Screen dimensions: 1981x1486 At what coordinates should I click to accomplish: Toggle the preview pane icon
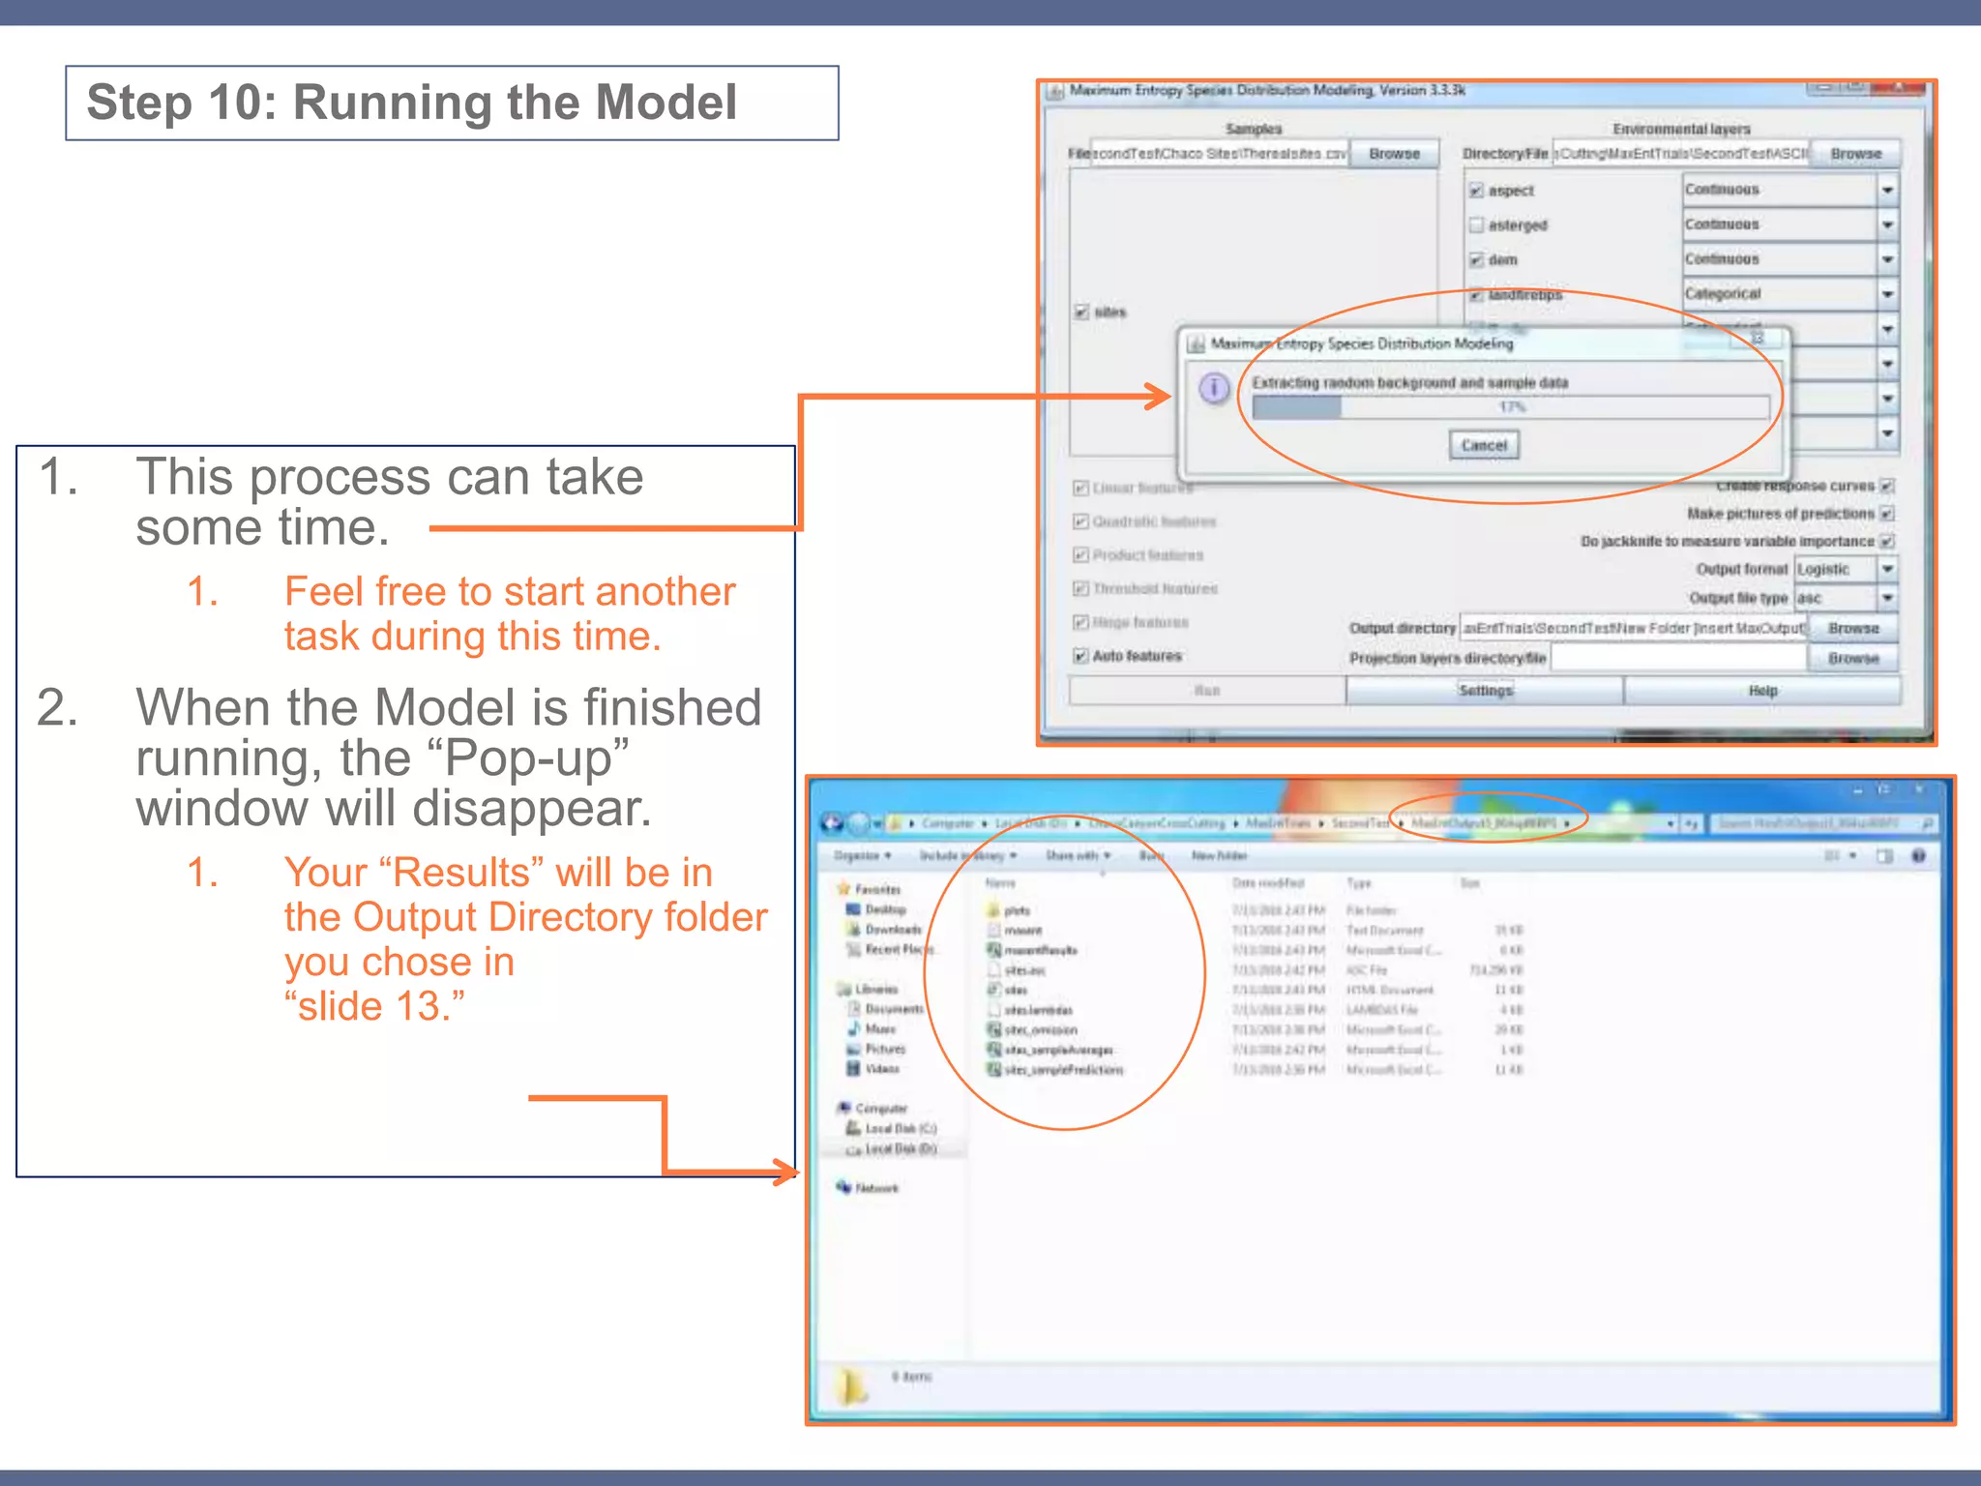click(1884, 856)
